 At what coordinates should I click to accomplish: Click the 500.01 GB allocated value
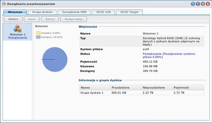click(x=119, y=93)
